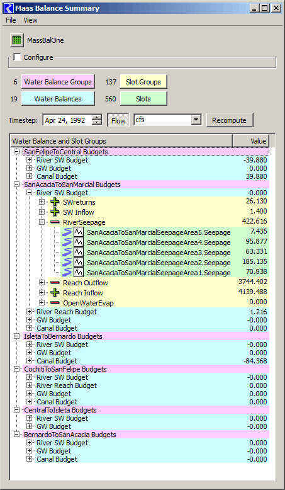Click the red minus icon beside Reach Outflow
Screen dimensions: 285x490
click(55, 283)
